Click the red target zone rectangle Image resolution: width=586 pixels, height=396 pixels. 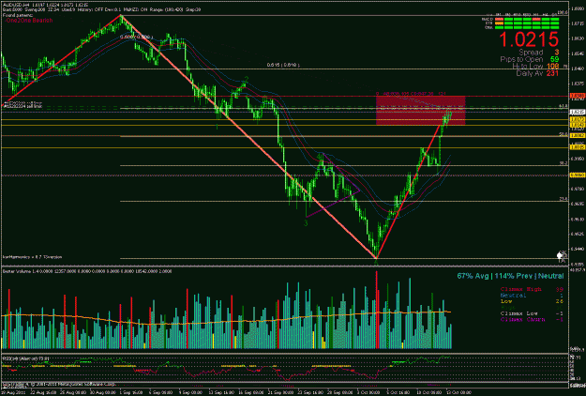tap(420, 111)
